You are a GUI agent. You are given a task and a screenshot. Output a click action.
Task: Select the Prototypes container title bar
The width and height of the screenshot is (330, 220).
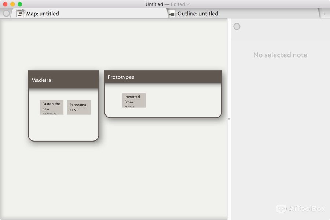[163, 77]
